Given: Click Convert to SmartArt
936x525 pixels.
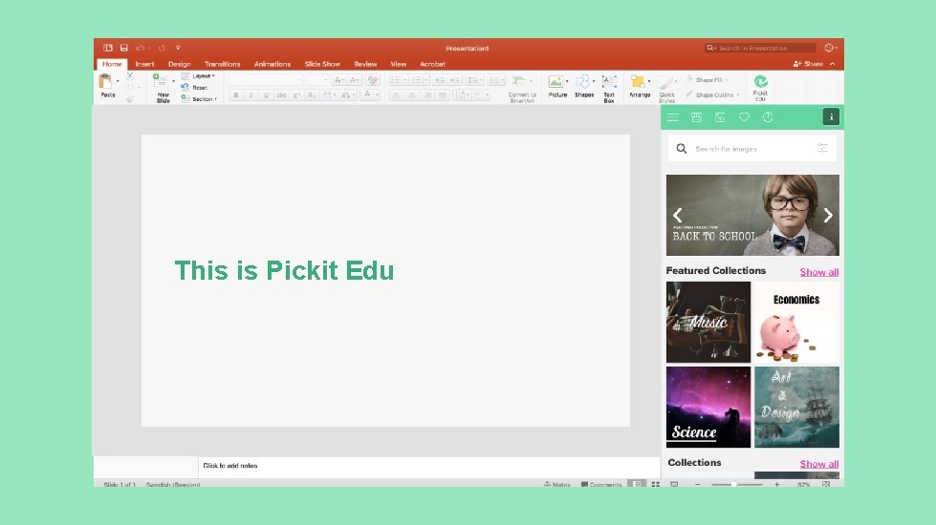Looking at the screenshot, I should coord(522,88).
